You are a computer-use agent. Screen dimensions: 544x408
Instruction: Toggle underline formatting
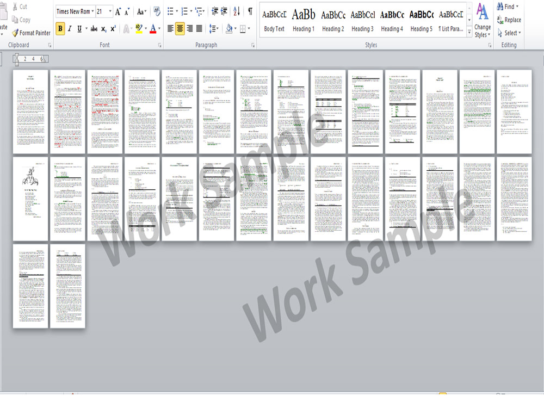click(x=79, y=29)
